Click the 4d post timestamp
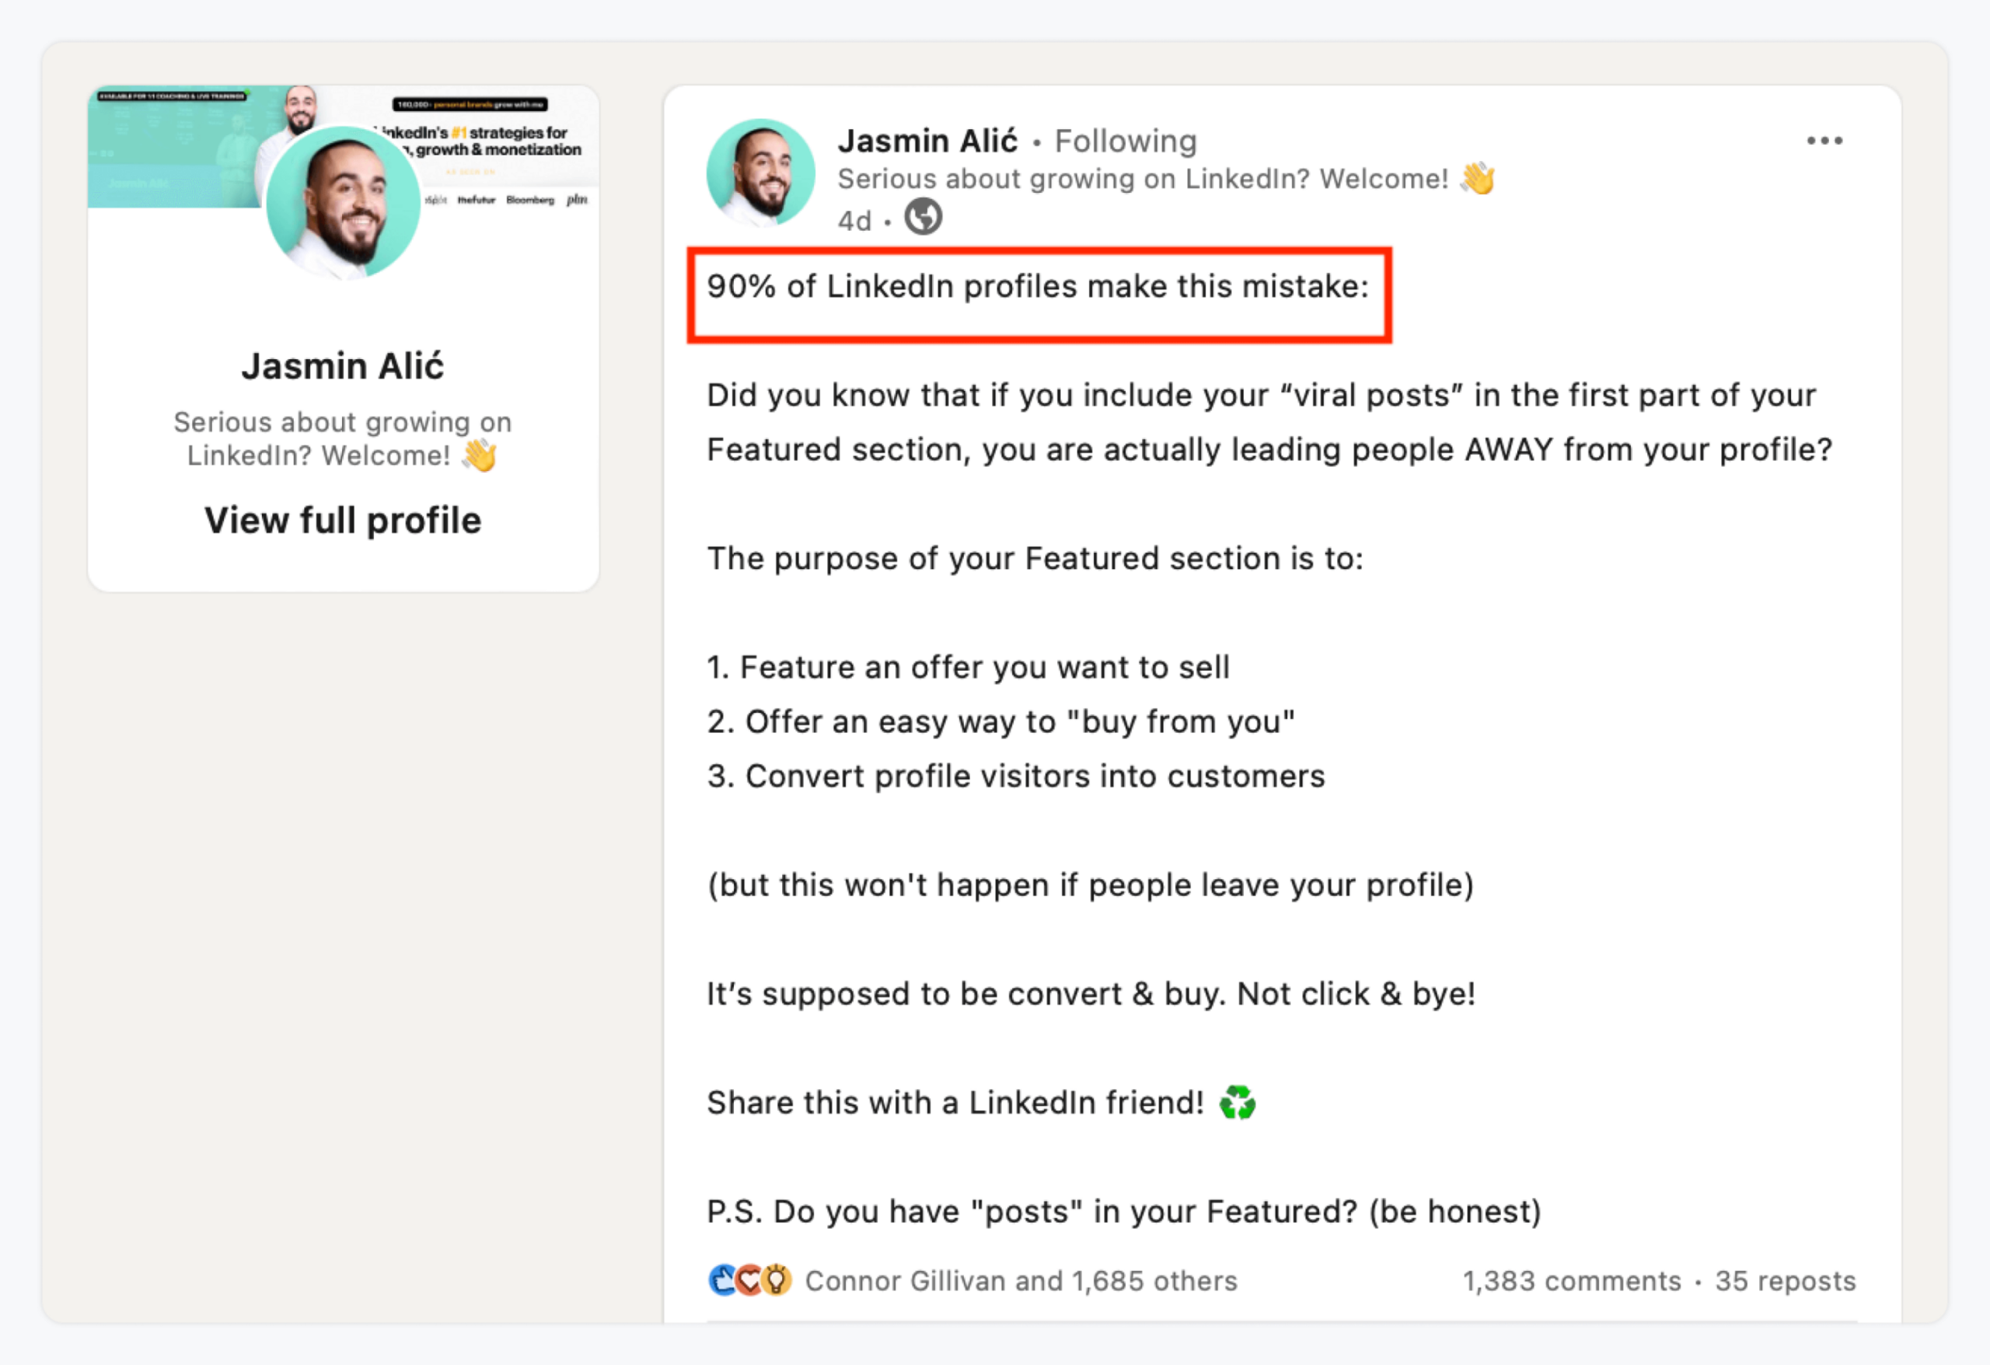Screen dimensions: 1990x1365 tap(854, 221)
